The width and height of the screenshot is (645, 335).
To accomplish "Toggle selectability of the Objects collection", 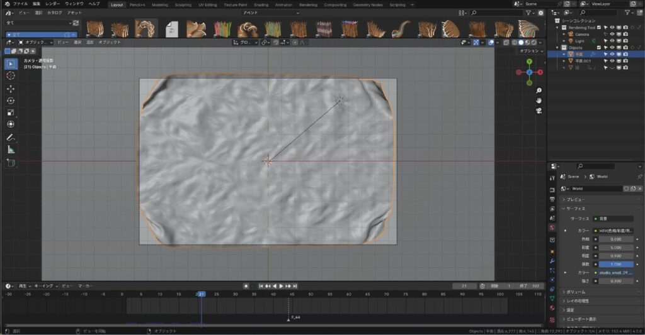I will pyautogui.click(x=605, y=48).
